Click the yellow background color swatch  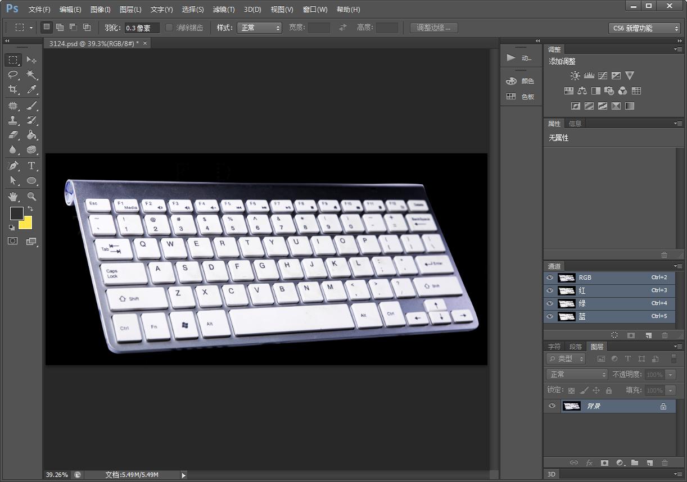click(x=27, y=225)
